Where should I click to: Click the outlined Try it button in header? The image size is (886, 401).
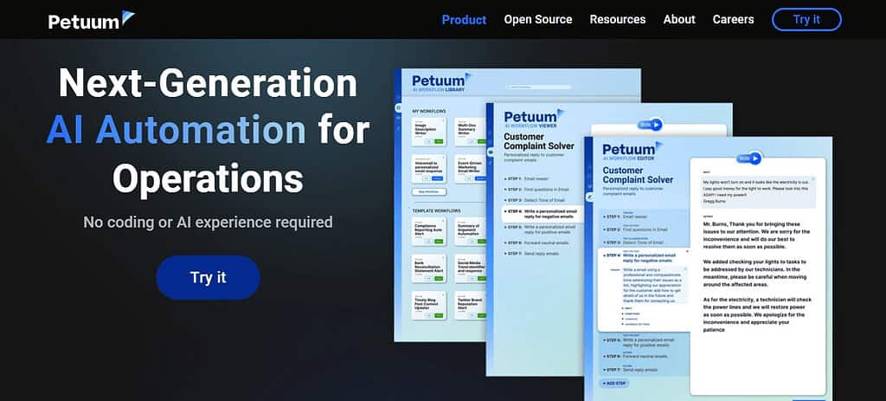(806, 19)
